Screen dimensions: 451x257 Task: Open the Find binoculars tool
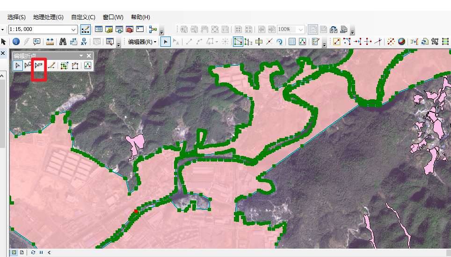(63, 42)
